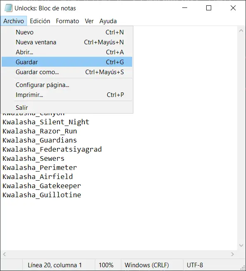Open the Abrir... file dialog
Image resolution: width=246 pixels, height=271 pixels.
(67, 52)
